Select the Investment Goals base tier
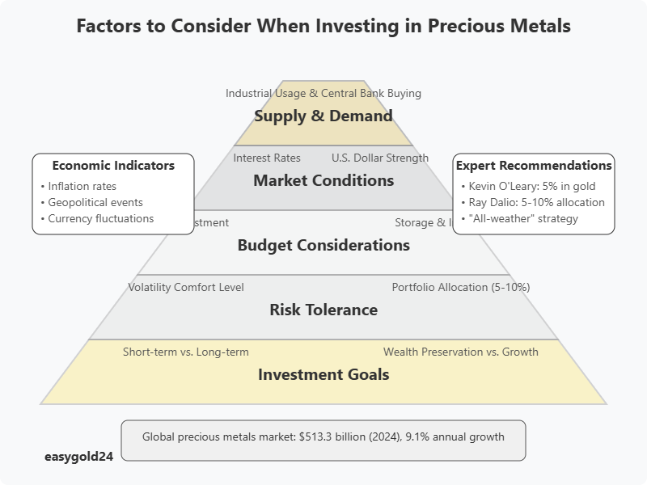This screenshot has height=485, width=647. tap(323, 374)
